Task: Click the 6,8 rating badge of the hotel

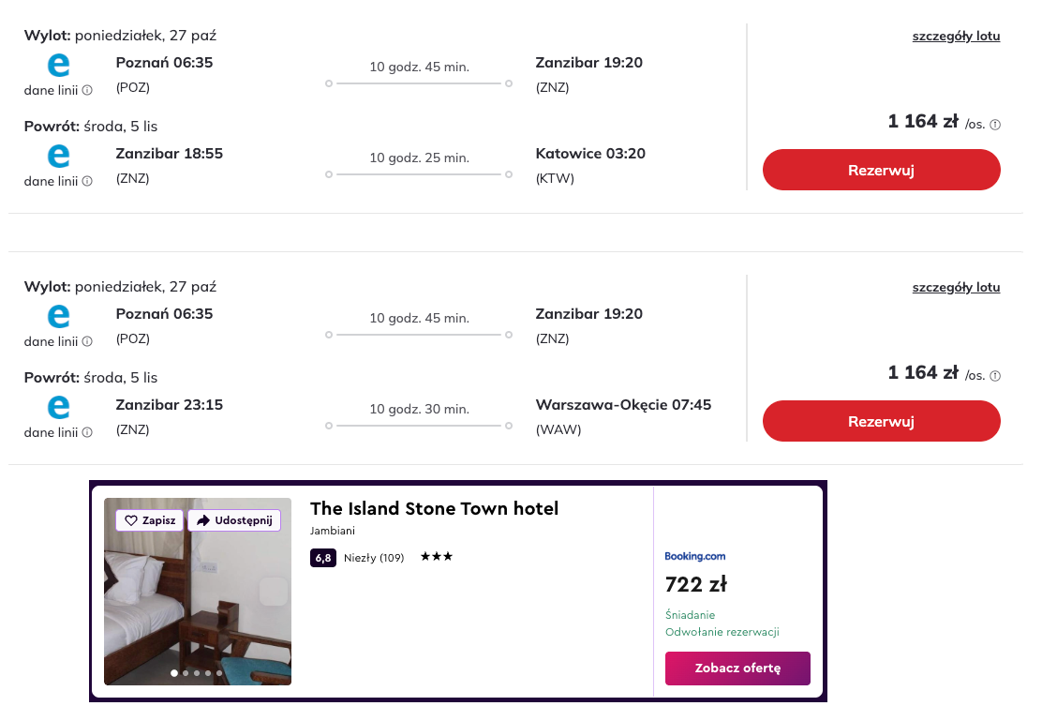Action: (322, 558)
